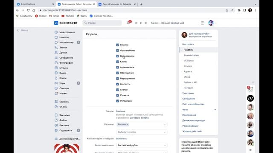Open Новости in left sidebar
The image size is (273, 153).
click(64, 37)
